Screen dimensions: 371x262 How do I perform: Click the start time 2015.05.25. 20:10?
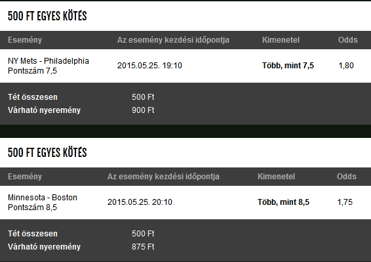[x=140, y=202]
